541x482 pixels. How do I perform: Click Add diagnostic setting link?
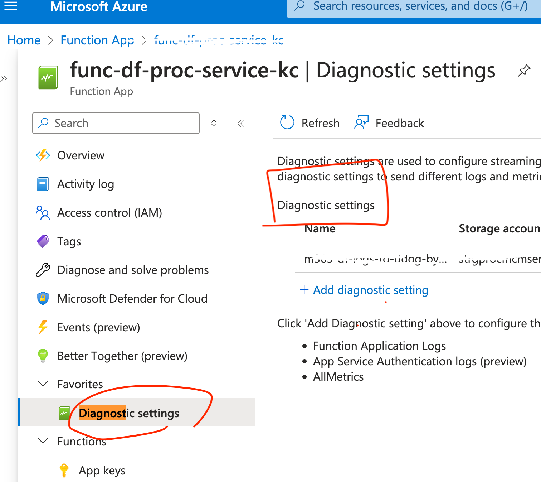coord(371,290)
